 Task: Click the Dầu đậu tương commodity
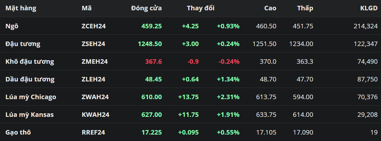pos(30,79)
